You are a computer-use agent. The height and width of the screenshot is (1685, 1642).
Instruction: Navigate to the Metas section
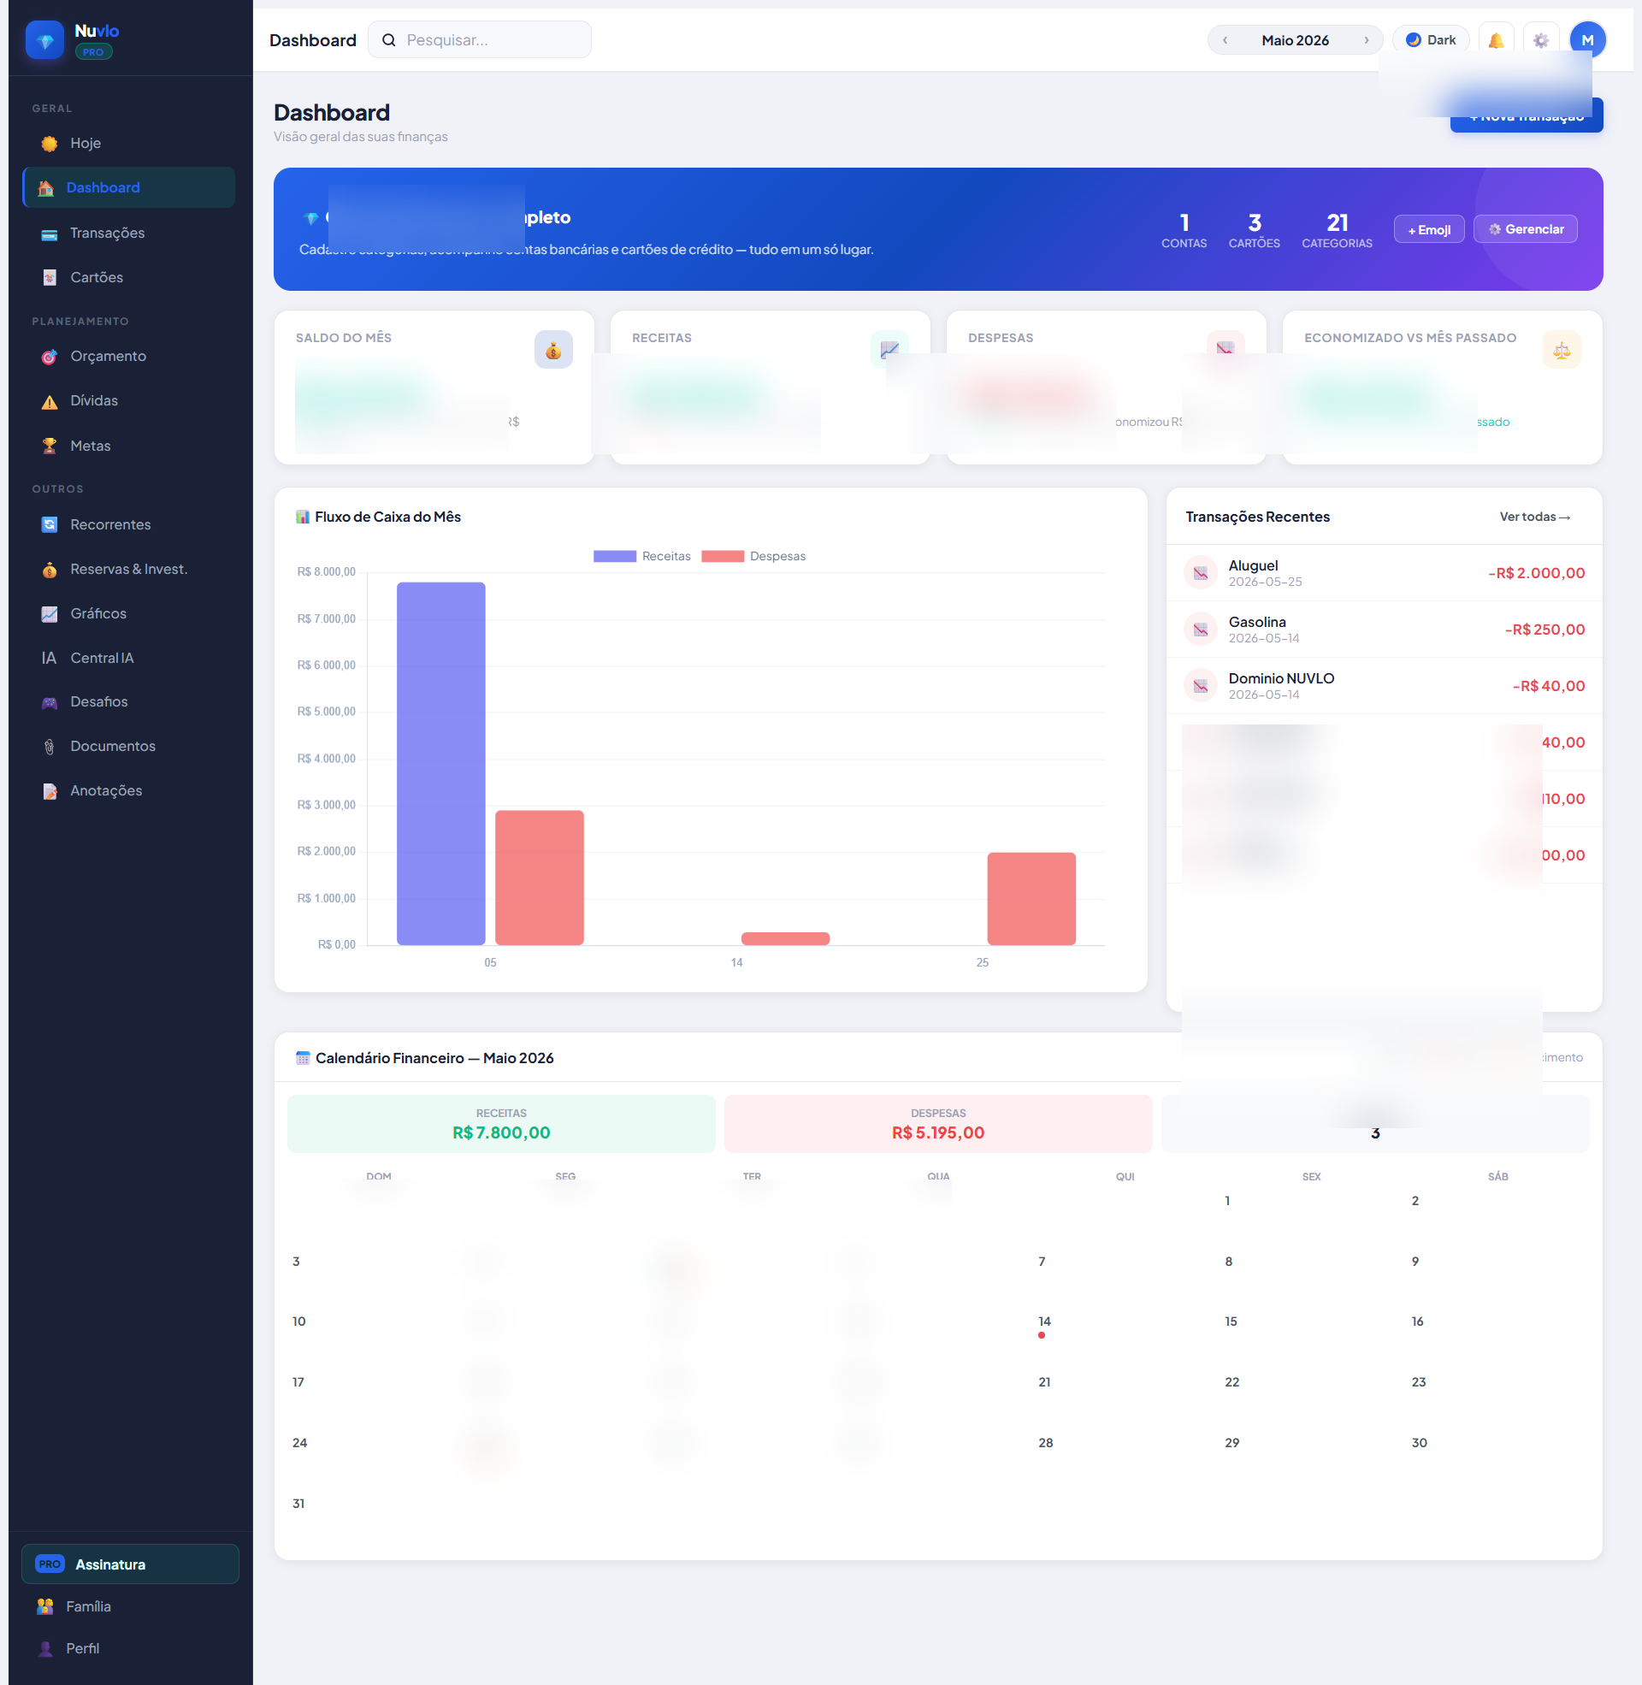click(x=90, y=445)
